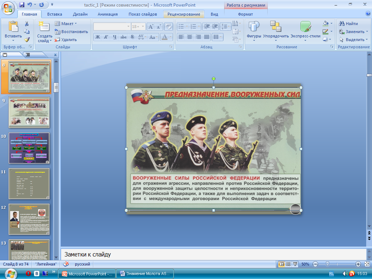Click Найти to find text
The image size is (372, 279).
[348, 24]
